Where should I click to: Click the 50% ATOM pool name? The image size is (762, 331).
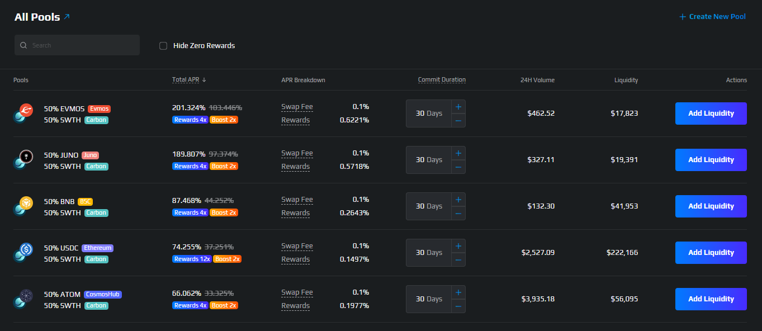click(x=63, y=294)
